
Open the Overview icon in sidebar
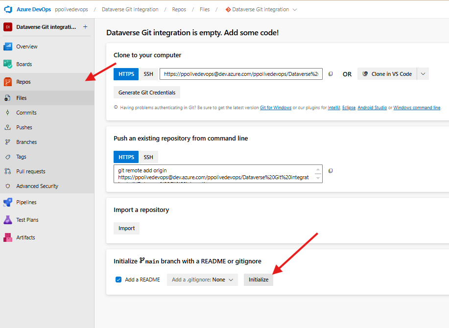pyautogui.click(x=8, y=47)
